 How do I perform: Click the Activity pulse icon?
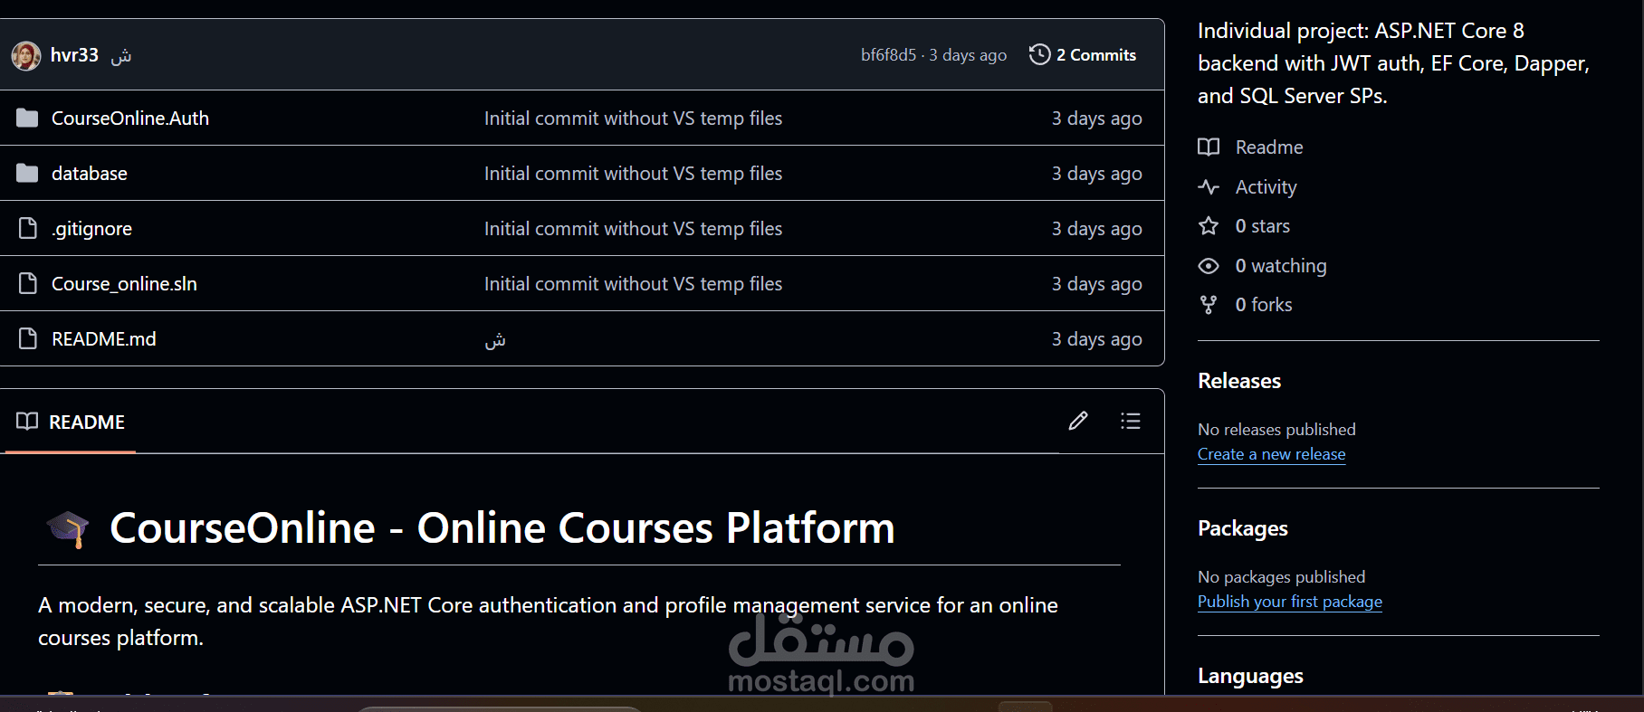1209,187
